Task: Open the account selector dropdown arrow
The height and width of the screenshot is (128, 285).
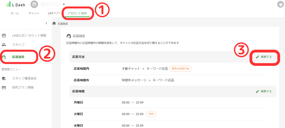Action: (64, 4)
